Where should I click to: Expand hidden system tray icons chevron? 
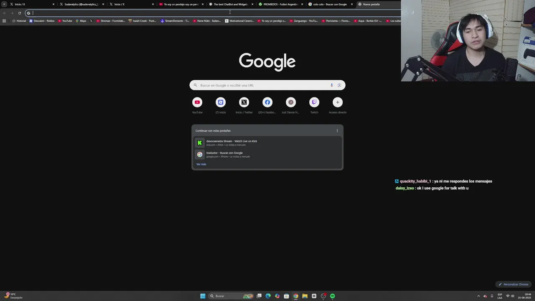point(479,296)
